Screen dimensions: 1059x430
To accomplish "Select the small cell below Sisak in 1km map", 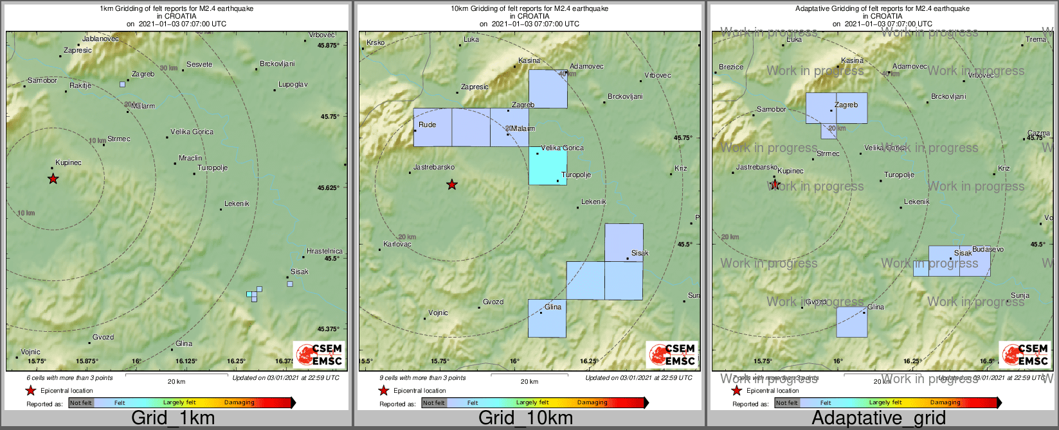I will pyautogui.click(x=290, y=284).
